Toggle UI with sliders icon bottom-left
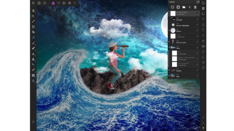Image resolution: width=234 pixels, height=131 pixels. pos(33,122)
